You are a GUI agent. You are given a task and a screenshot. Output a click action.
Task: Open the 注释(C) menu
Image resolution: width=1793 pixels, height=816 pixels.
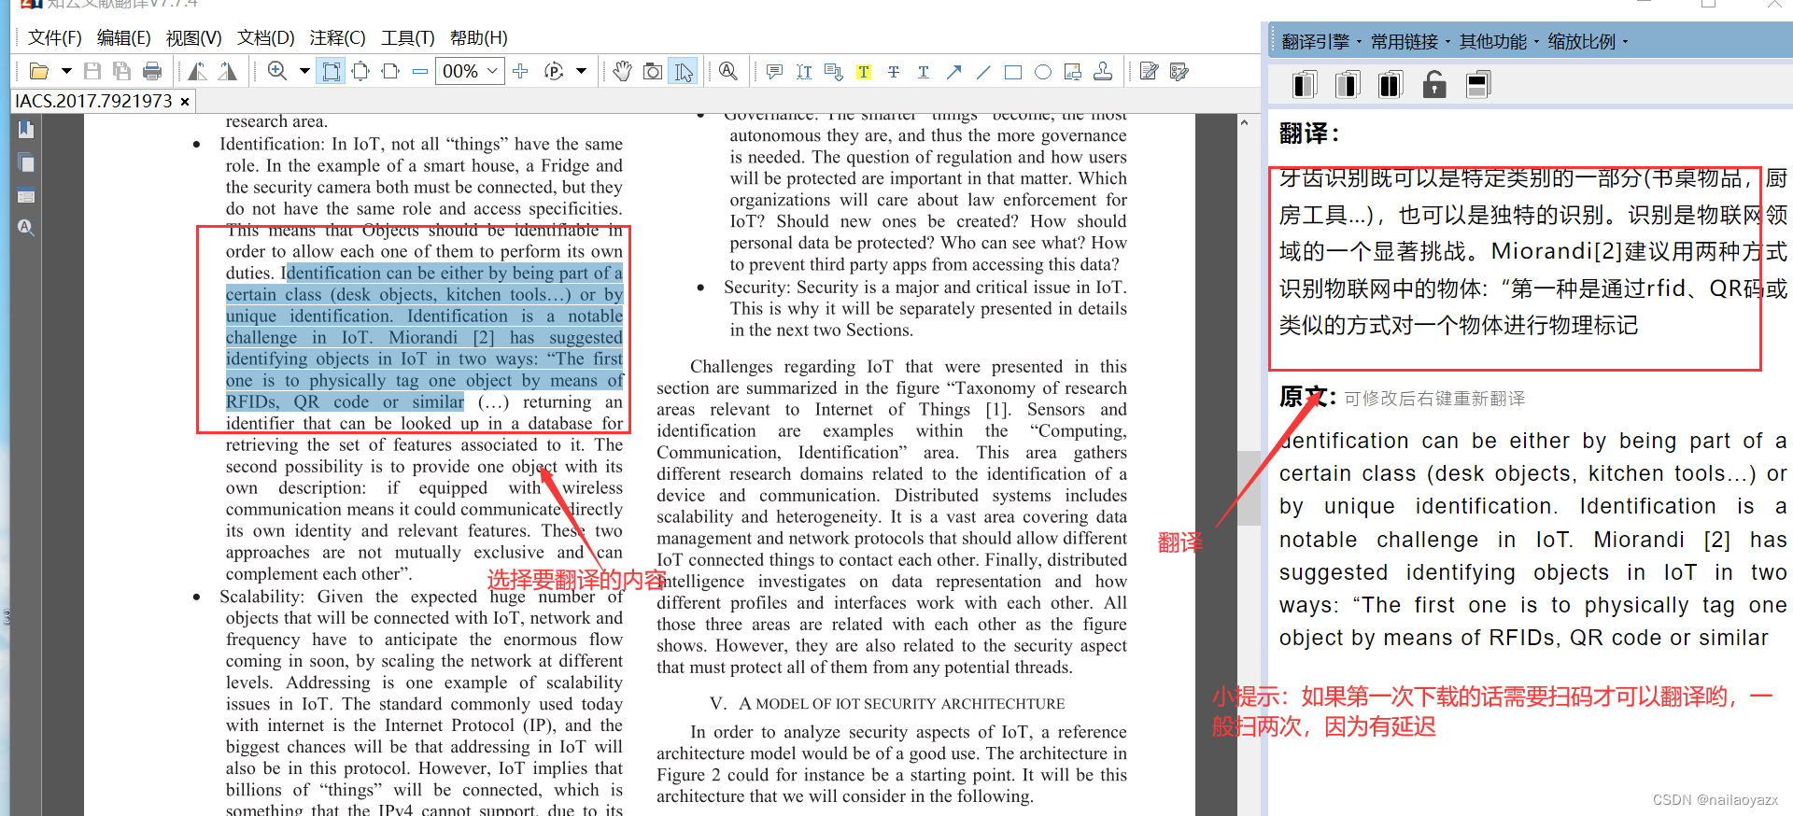(338, 37)
